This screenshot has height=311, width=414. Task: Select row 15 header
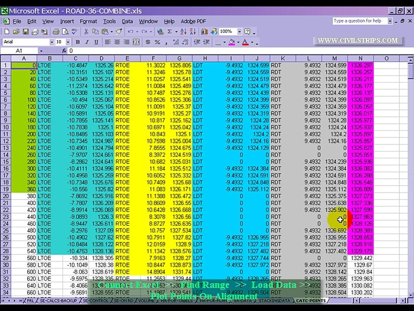pos(6,162)
